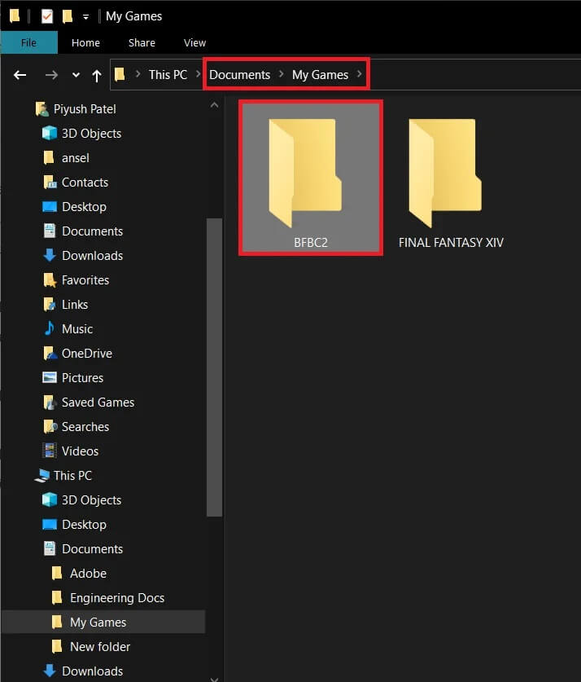Open Searches in the navigation pane
Image resolution: width=581 pixels, height=682 pixels.
85,427
